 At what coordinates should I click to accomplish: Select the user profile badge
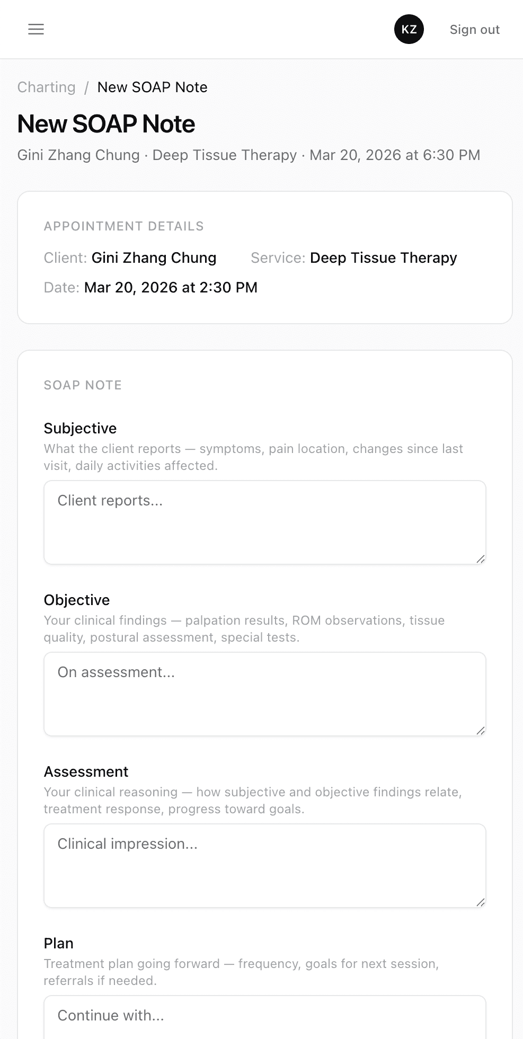pyautogui.click(x=408, y=29)
